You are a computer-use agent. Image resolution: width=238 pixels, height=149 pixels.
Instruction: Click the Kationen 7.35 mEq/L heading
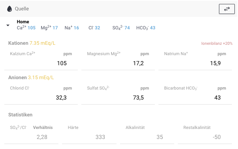pos(32,43)
